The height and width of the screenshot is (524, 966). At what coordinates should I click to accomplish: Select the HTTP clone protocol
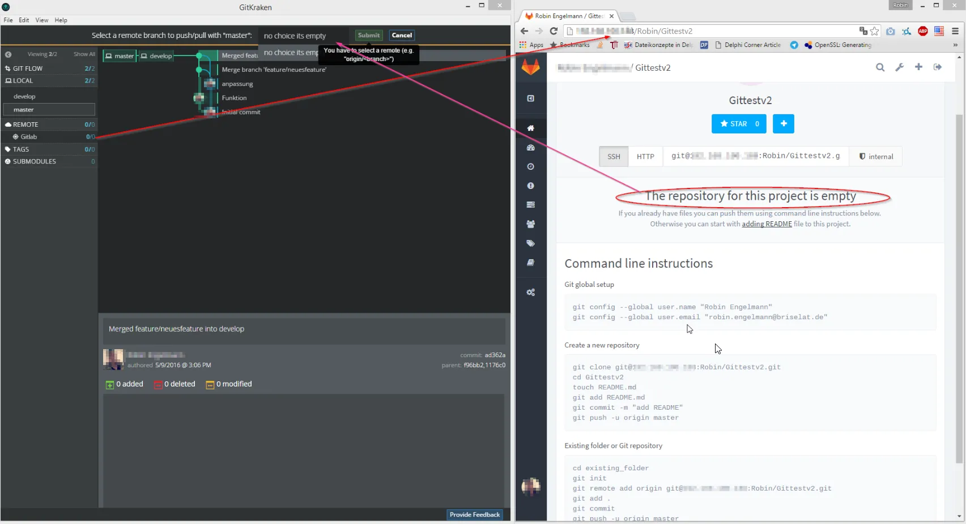(x=645, y=157)
